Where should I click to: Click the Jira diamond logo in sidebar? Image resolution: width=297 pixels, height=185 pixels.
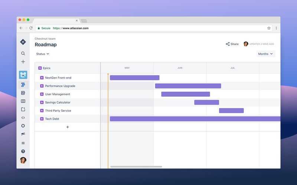pyautogui.click(x=23, y=42)
